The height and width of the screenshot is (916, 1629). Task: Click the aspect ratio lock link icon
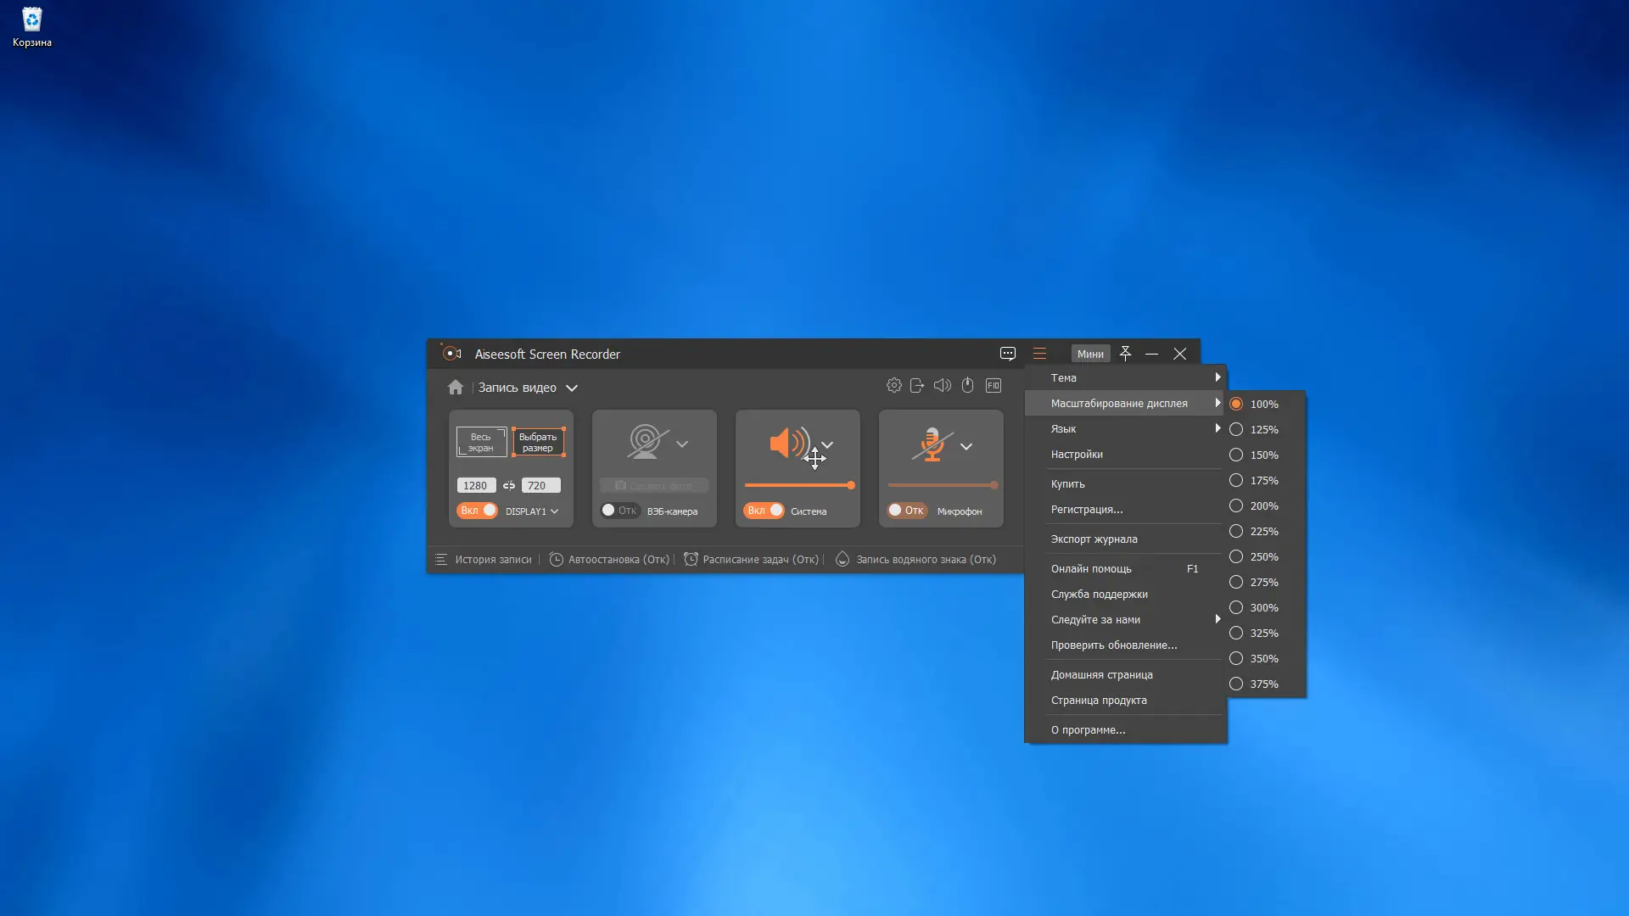509,486
